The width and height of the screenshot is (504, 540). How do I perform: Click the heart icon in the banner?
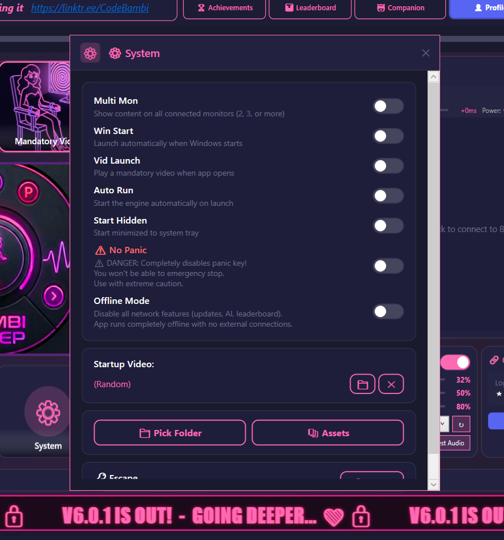334,517
